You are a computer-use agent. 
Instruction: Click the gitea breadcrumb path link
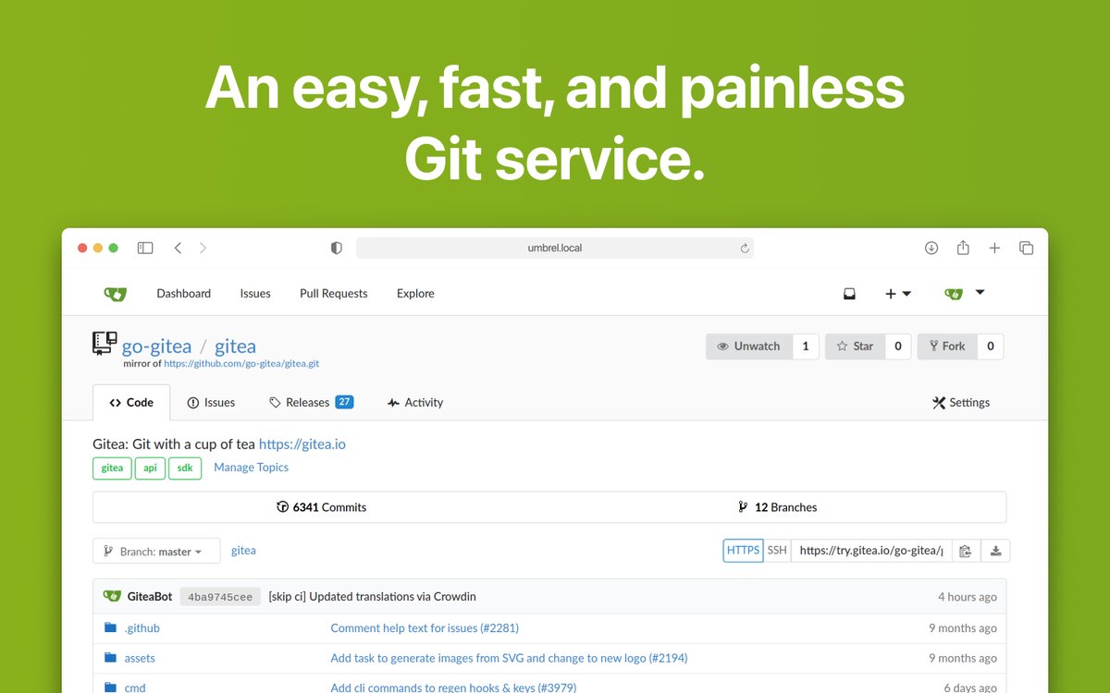[x=243, y=551]
